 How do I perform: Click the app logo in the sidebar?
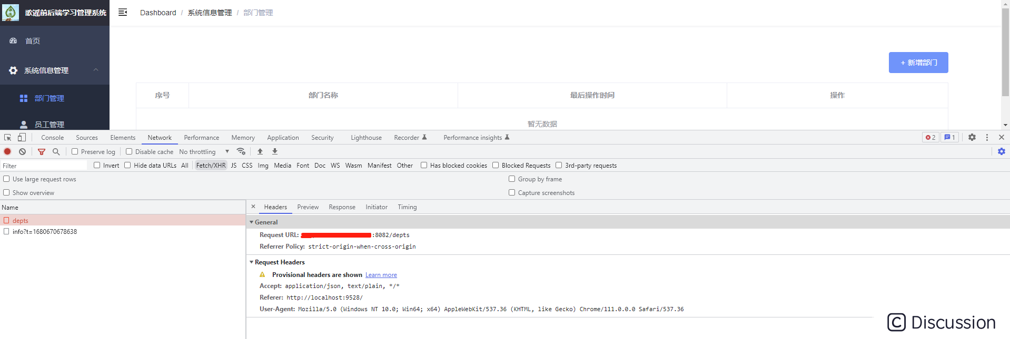pyautogui.click(x=11, y=12)
